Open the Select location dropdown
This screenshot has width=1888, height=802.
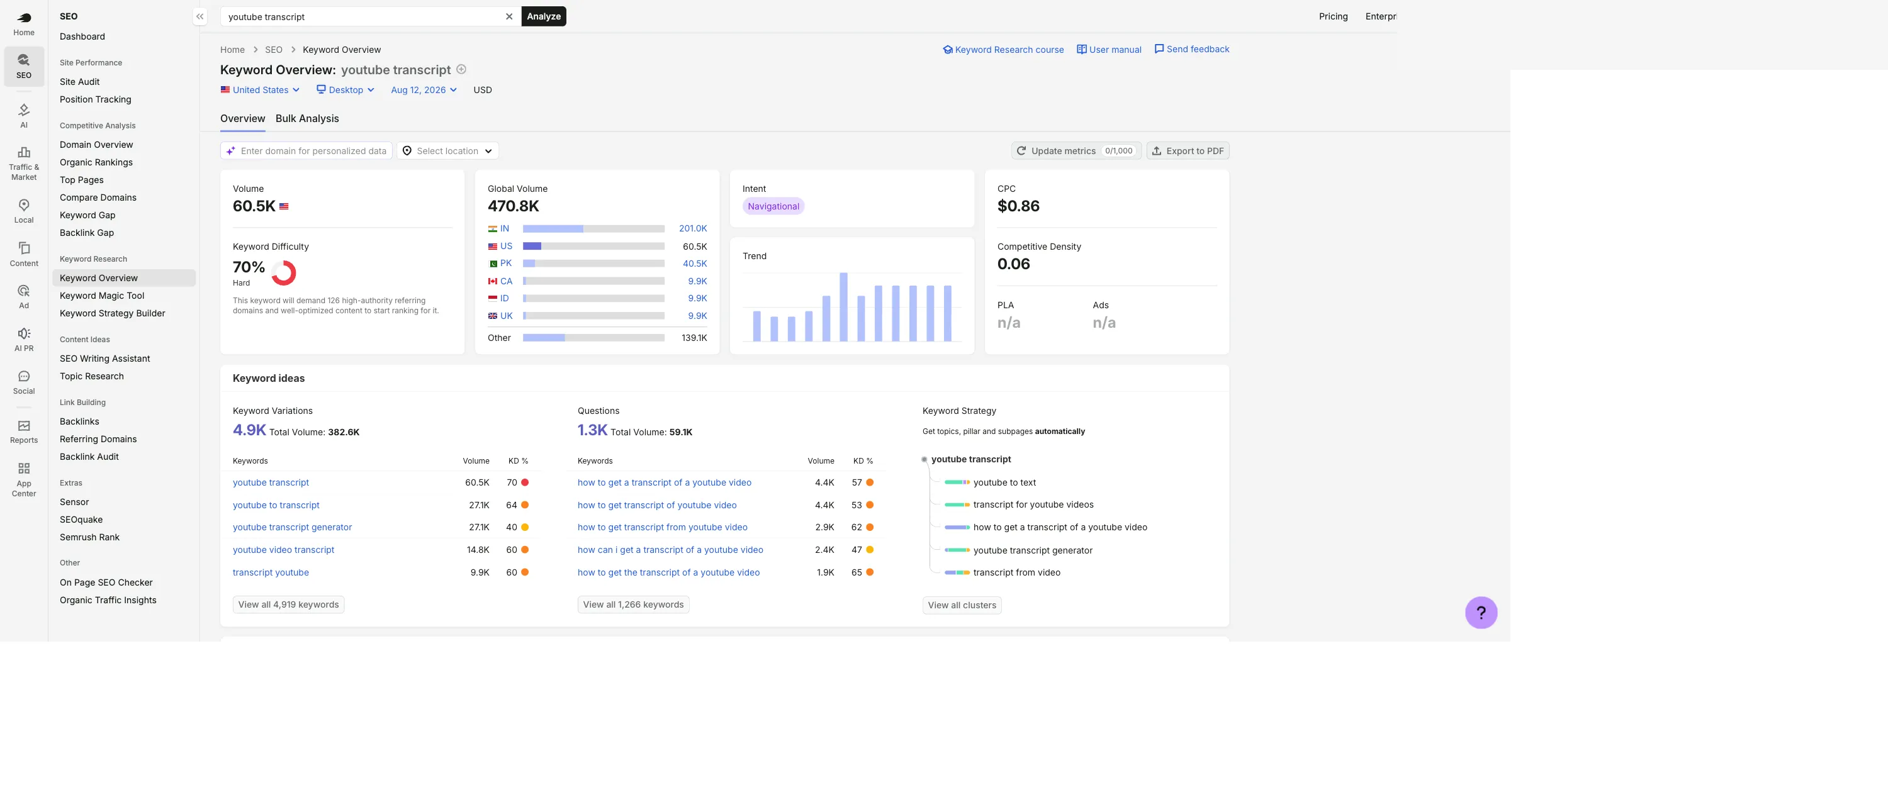tap(448, 151)
